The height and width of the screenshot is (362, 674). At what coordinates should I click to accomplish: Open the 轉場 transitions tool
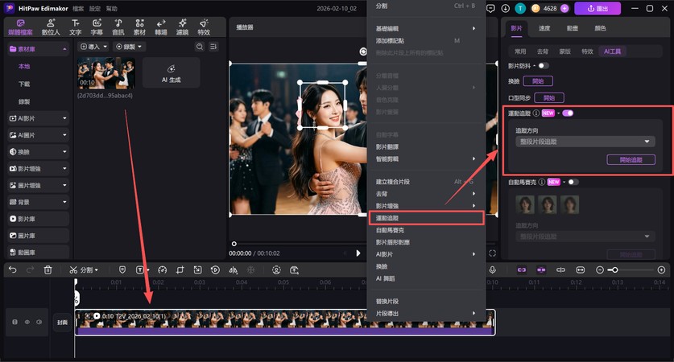coord(161,27)
